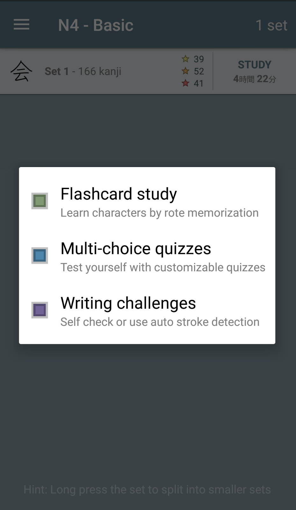Click the yellow star next to 39
This screenshot has width=296, height=510.
click(x=185, y=59)
